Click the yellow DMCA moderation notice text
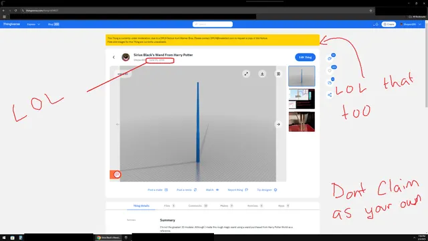 click(x=187, y=40)
